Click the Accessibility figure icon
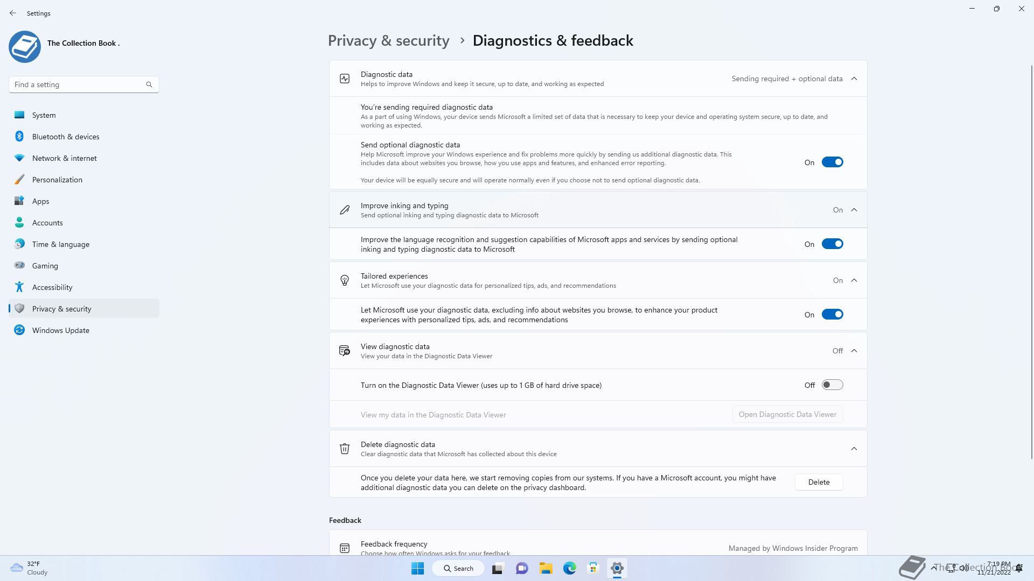The height and width of the screenshot is (581, 1034). [x=19, y=287]
